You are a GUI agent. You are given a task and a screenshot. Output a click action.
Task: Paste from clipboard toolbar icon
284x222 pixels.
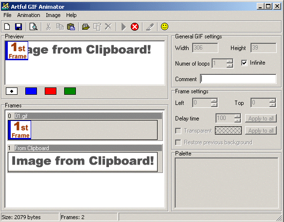pos(71,27)
